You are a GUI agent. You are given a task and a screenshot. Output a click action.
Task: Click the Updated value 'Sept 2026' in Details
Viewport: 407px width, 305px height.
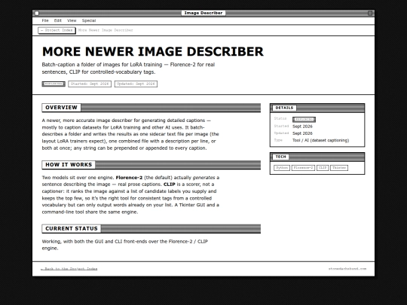click(x=302, y=133)
